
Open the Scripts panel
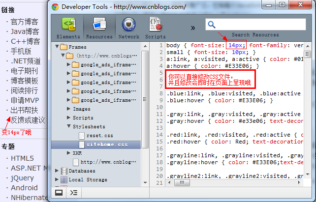tap(156, 28)
